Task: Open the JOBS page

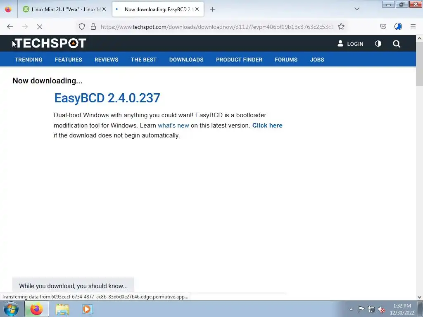Action: (317, 59)
